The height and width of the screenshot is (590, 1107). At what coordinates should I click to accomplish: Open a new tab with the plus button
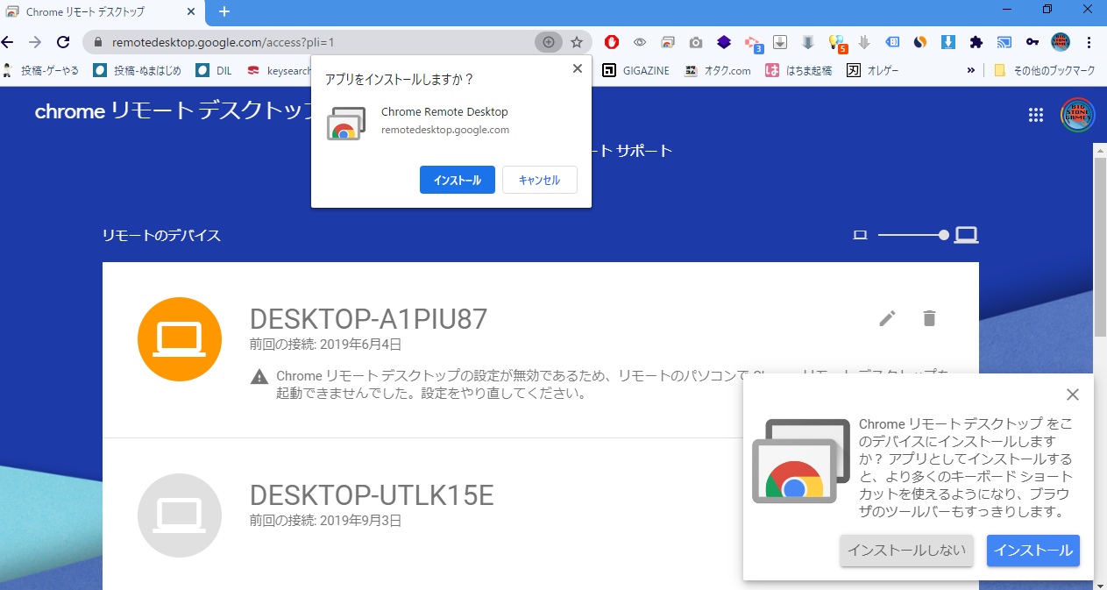click(224, 11)
